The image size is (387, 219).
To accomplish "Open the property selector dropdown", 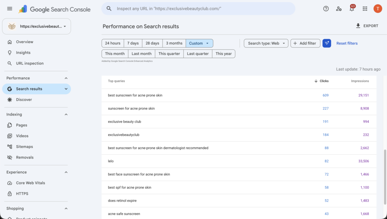I will pos(37,26).
